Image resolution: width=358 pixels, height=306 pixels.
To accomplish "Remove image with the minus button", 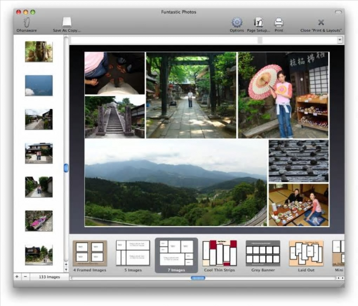I will (25, 276).
